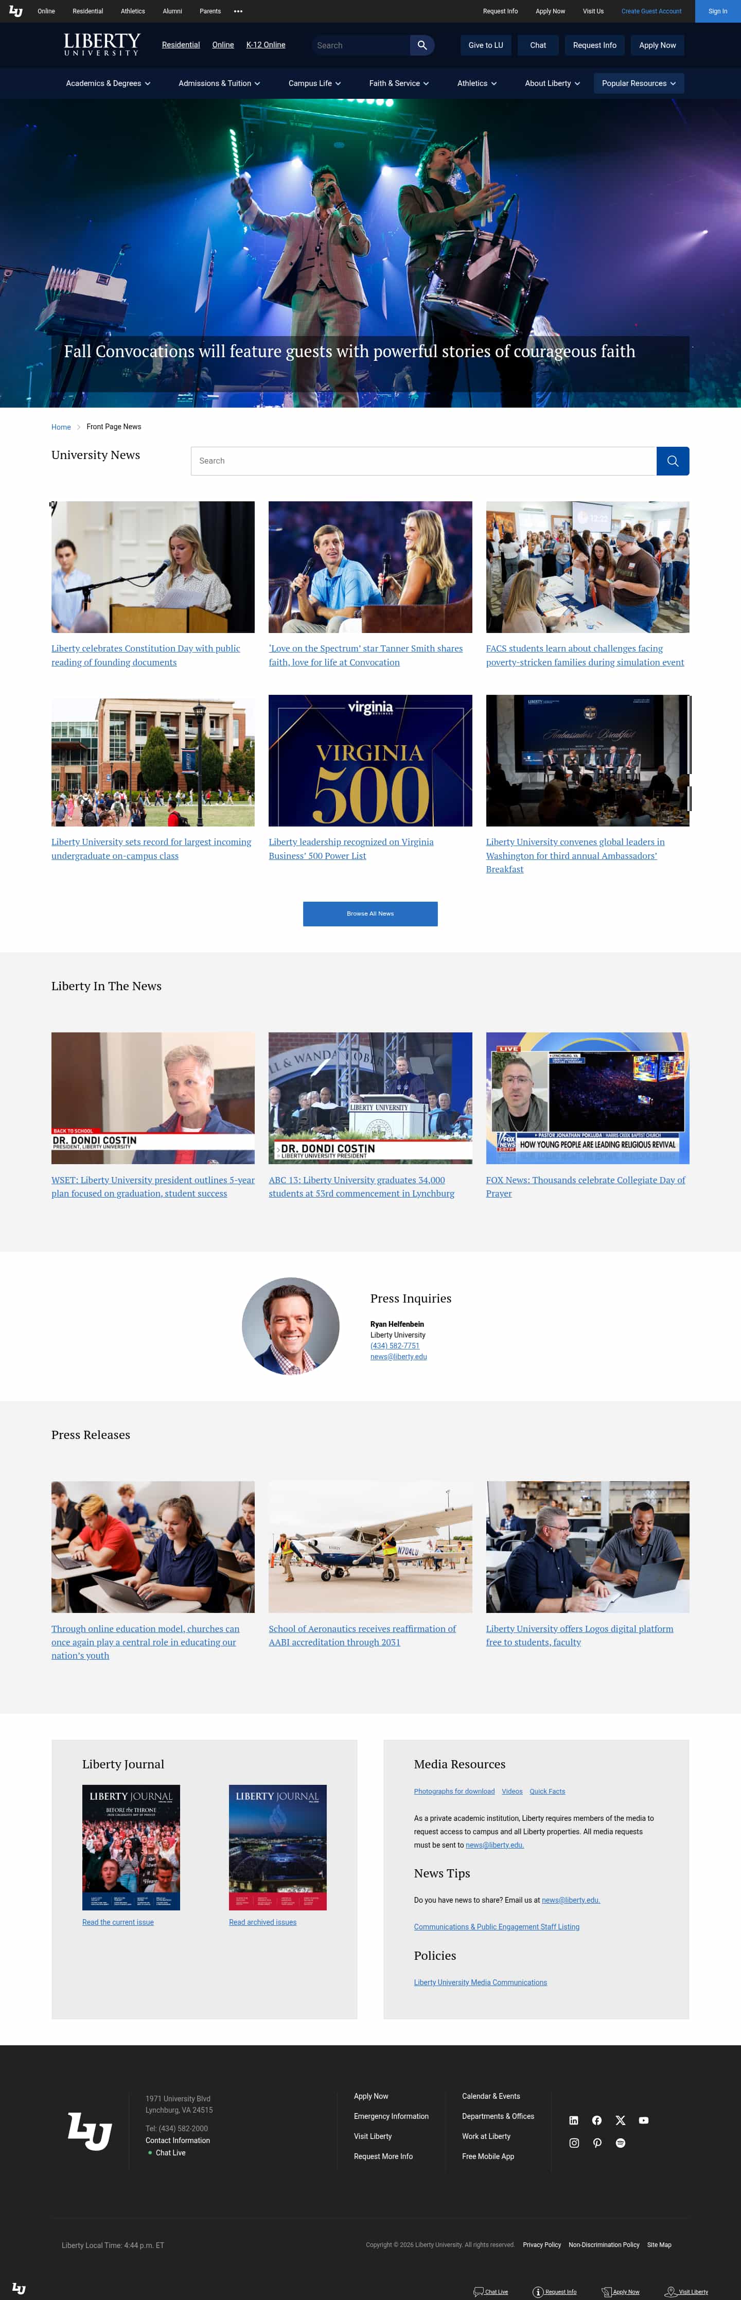The height and width of the screenshot is (2300, 741).
Task: Open WSET president 5-year plan link
Action: click(x=153, y=1187)
